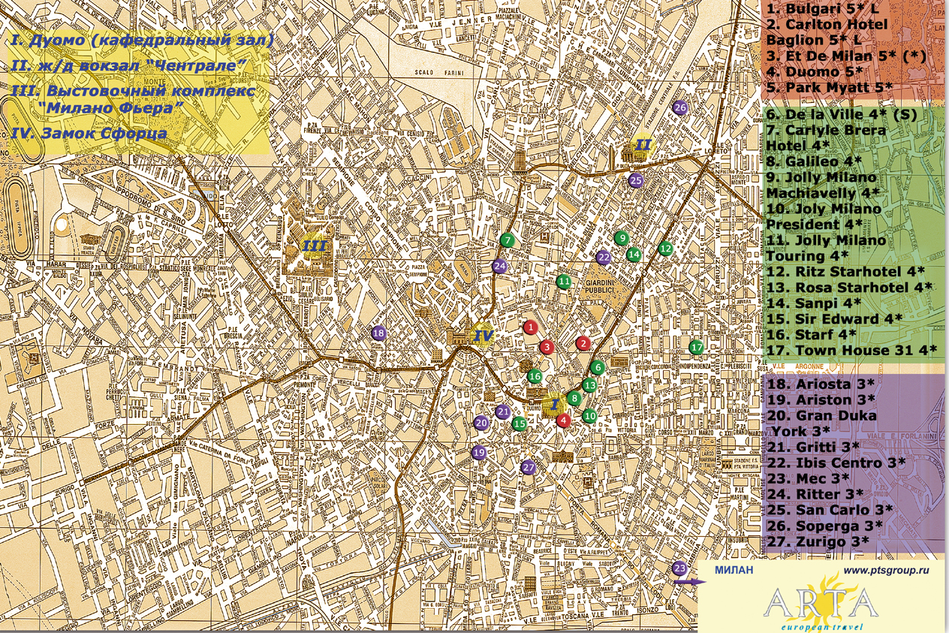949x633 pixels.
Task: Click purple marker 27 south of the Duomo
Action: pos(528,467)
